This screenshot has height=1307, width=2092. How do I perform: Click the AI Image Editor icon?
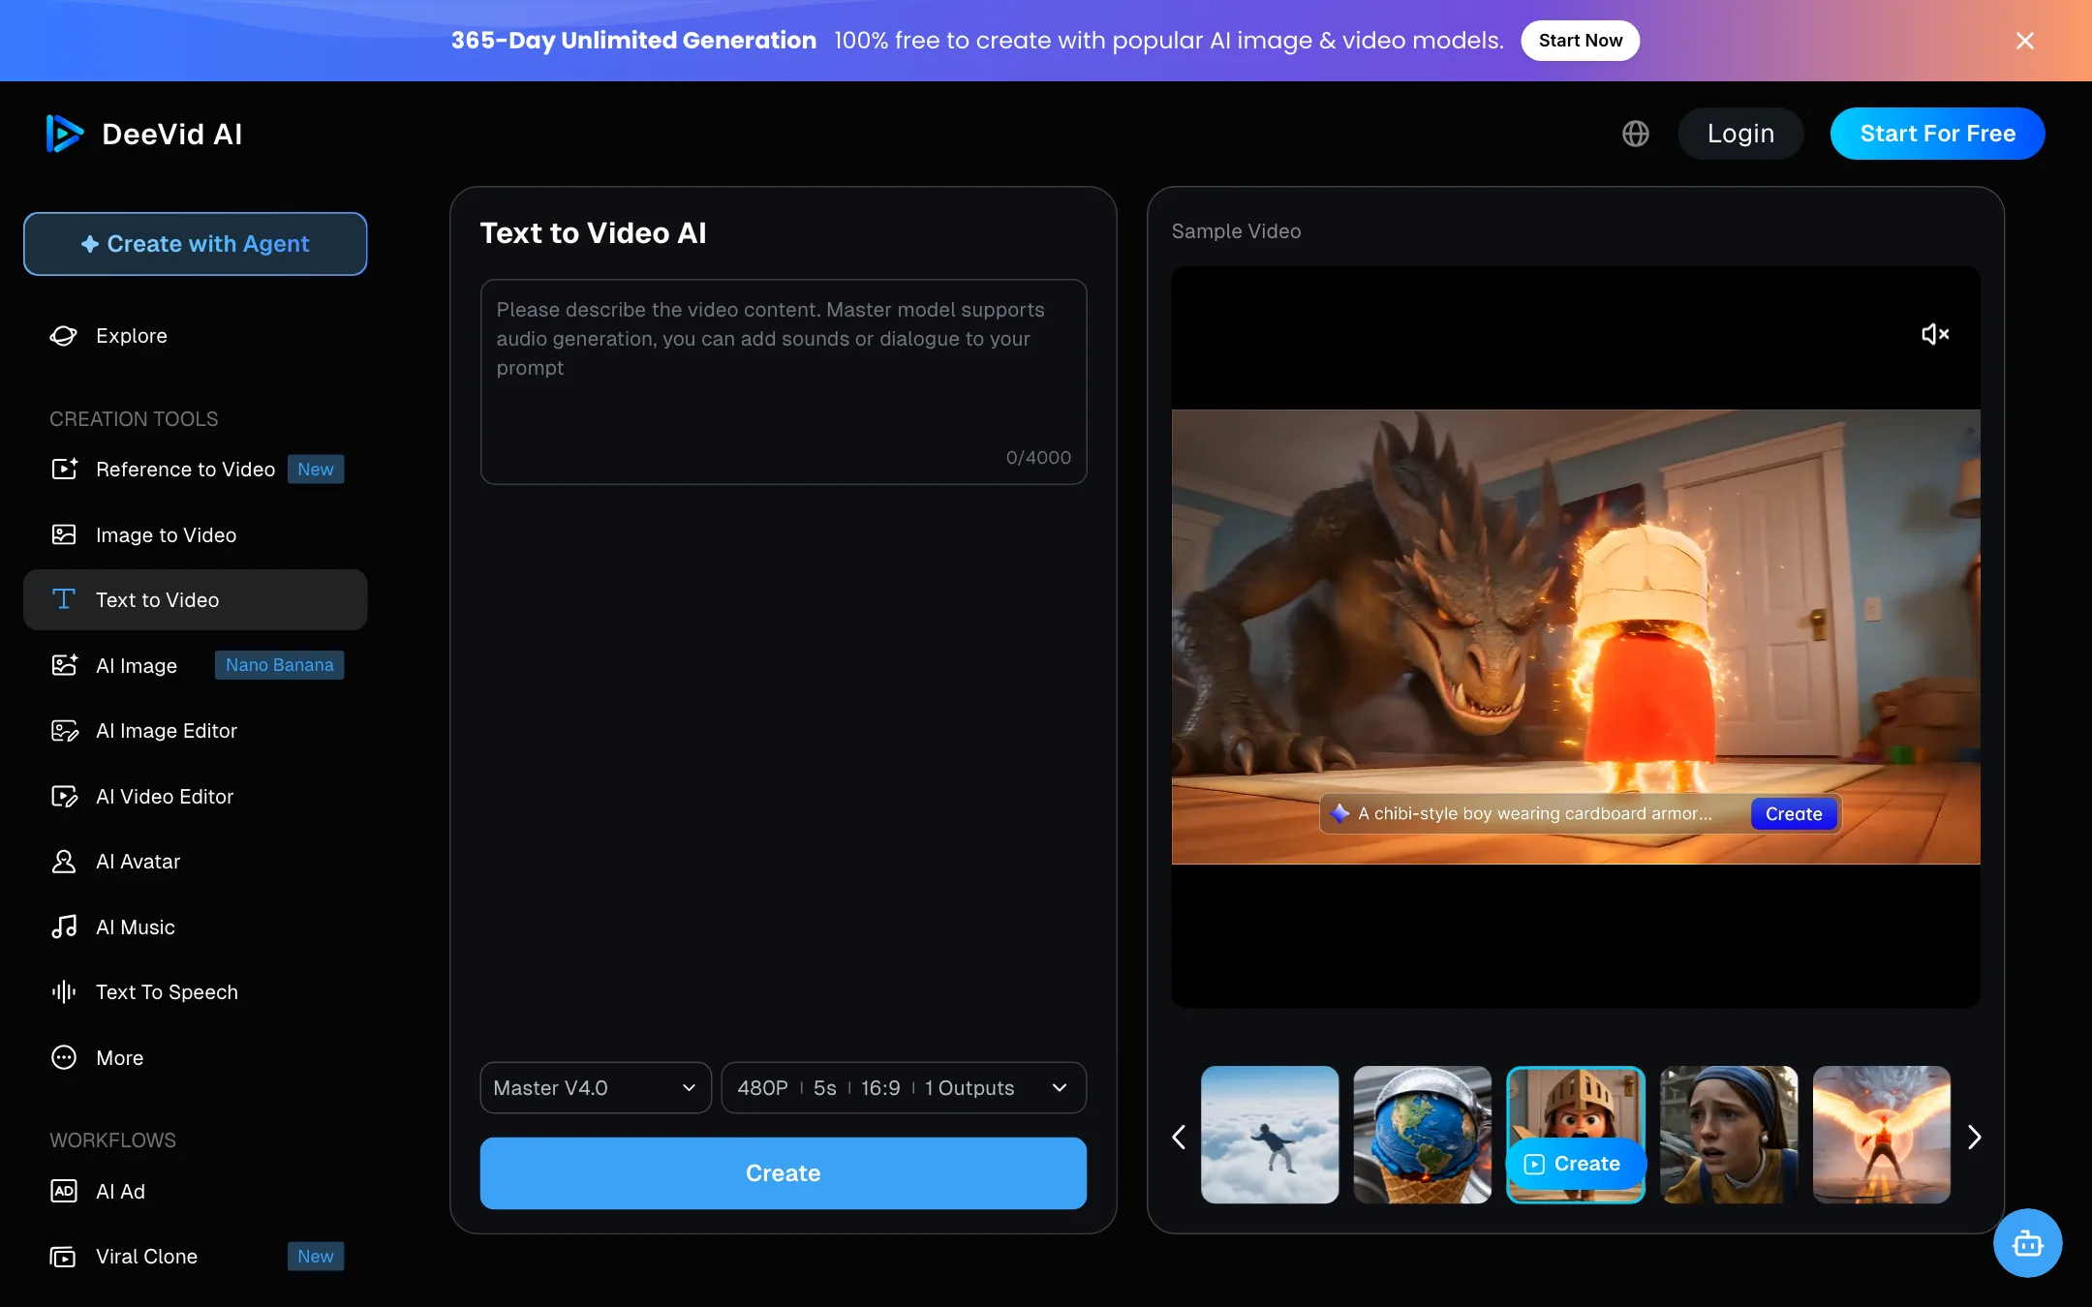pos(64,731)
